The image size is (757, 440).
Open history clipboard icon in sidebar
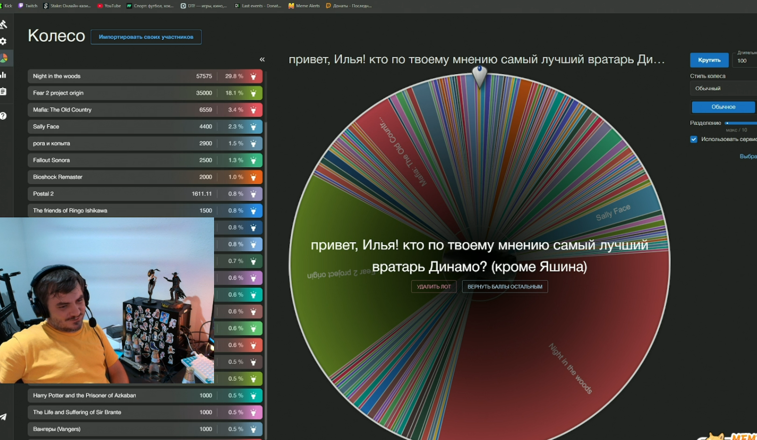coord(3,92)
